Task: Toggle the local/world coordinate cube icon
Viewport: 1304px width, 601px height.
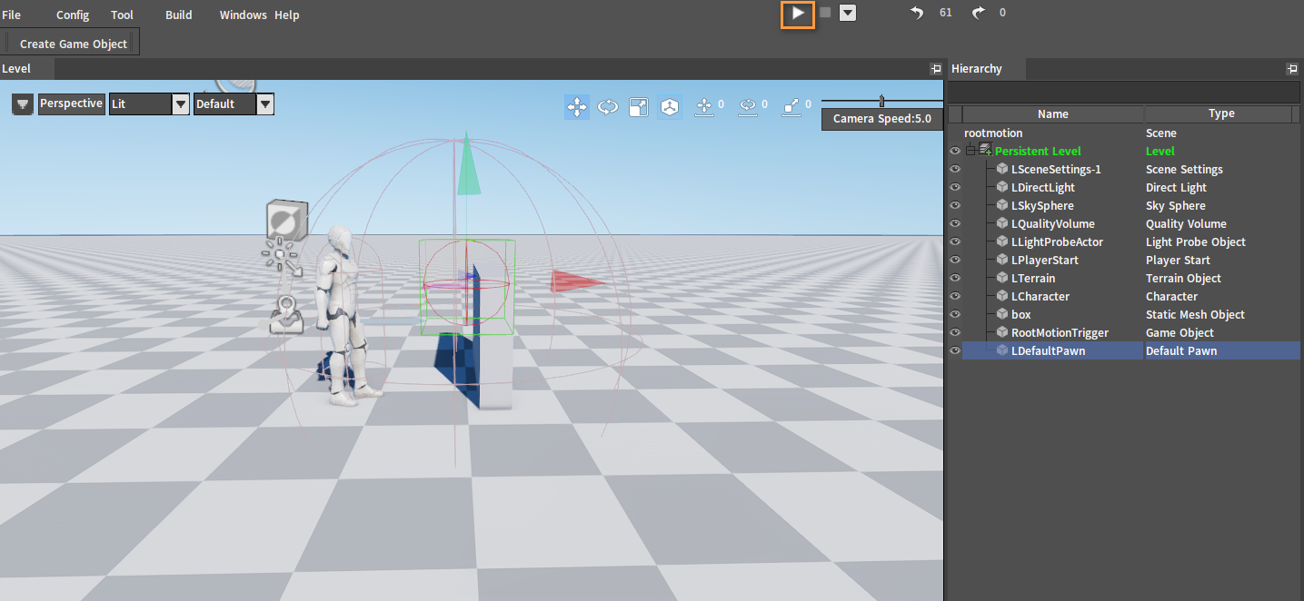Action: [x=670, y=107]
